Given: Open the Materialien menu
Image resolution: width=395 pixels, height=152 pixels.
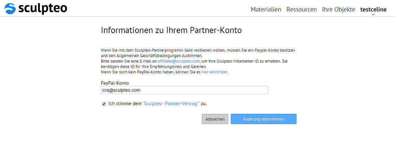Looking at the screenshot, I should (266, 9).
